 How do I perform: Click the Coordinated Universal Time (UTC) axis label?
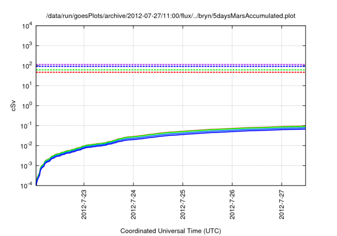point(171,231)
